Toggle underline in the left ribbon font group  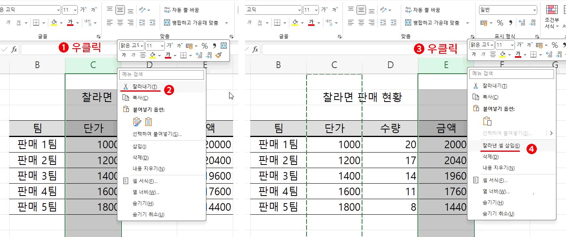(18, 23)
